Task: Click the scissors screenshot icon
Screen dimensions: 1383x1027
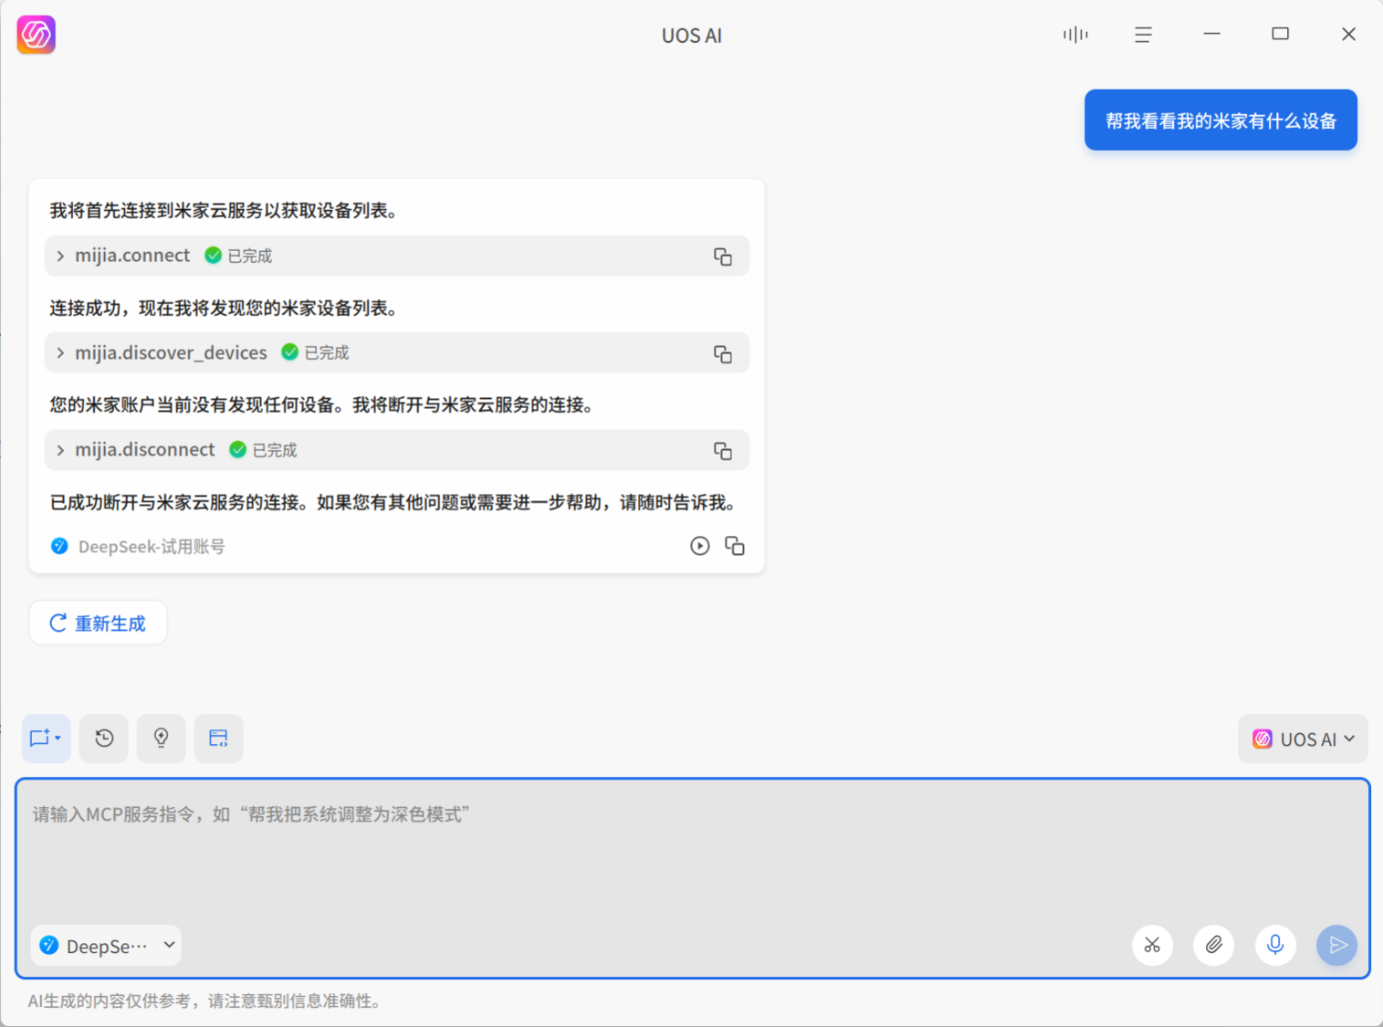Action: click(1153, 945)
